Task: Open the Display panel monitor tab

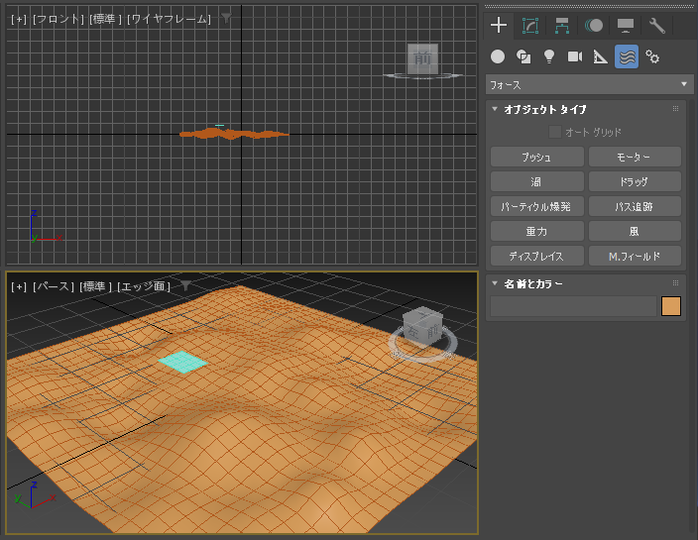Action: [626, 26]
